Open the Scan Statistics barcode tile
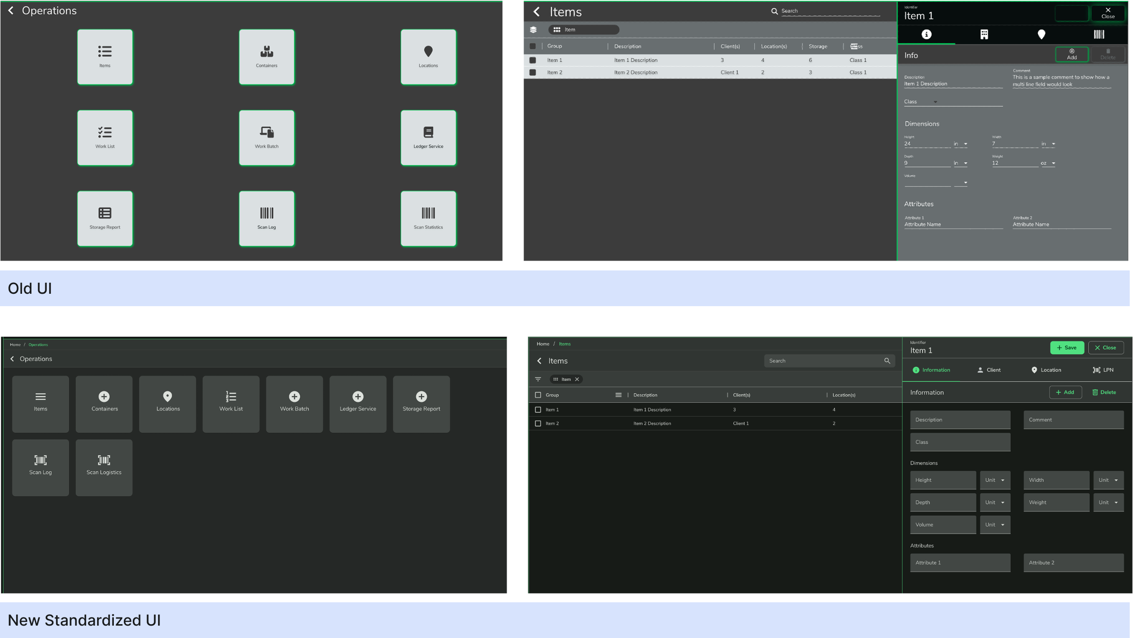This screenshot has width=1134, height=638. coord(428,219)
